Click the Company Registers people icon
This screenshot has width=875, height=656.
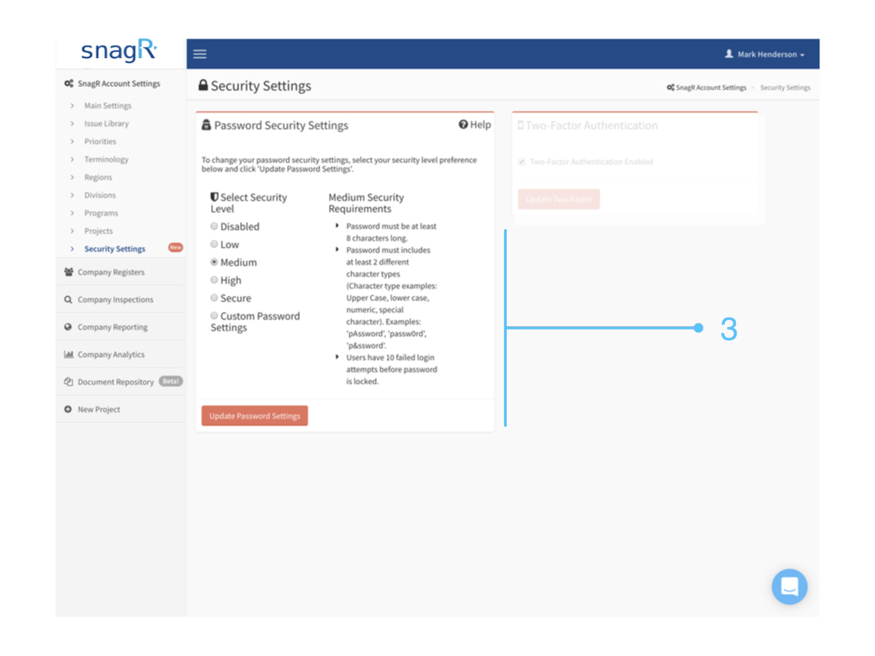68,272
